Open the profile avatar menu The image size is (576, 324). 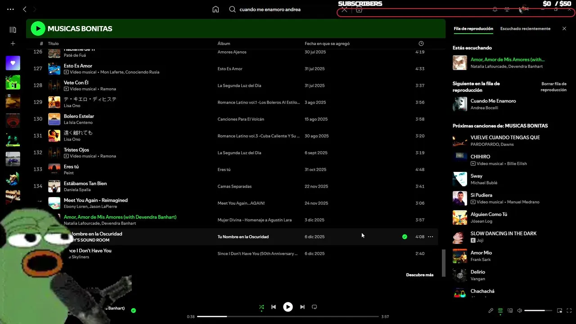523,9
